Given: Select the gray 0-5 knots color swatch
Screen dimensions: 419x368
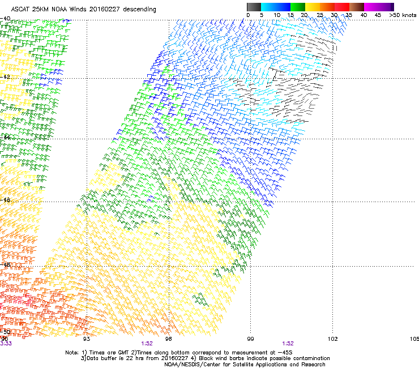Looking at the screenshot, I should click(254, 7).
